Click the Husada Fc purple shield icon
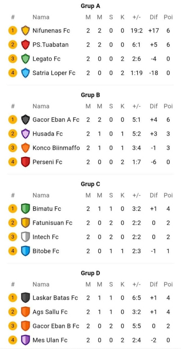The width and height of the screenshot is (181, 349). [25, 134]
